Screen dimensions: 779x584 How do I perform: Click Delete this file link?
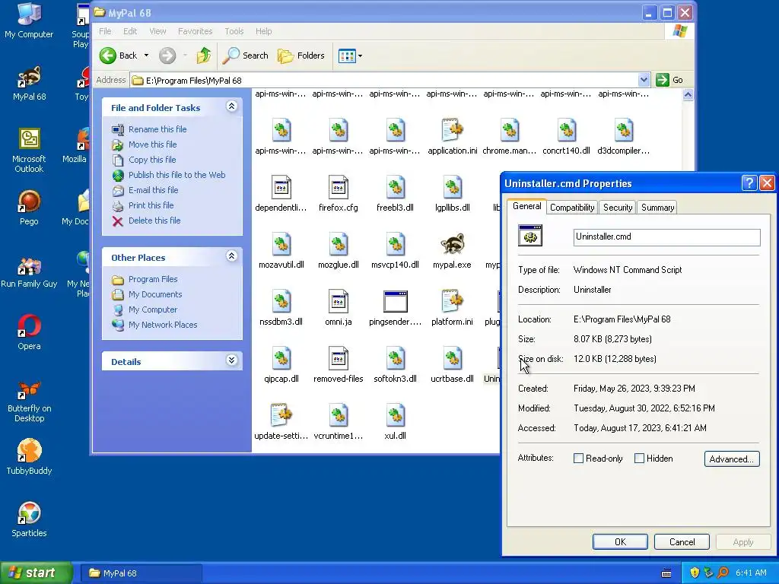(x=154, y=221)
